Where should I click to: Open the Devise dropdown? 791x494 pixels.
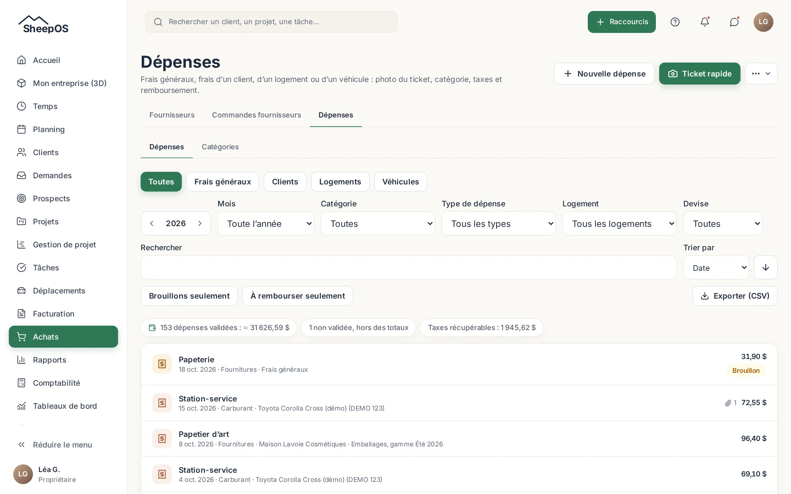(723, 224)
